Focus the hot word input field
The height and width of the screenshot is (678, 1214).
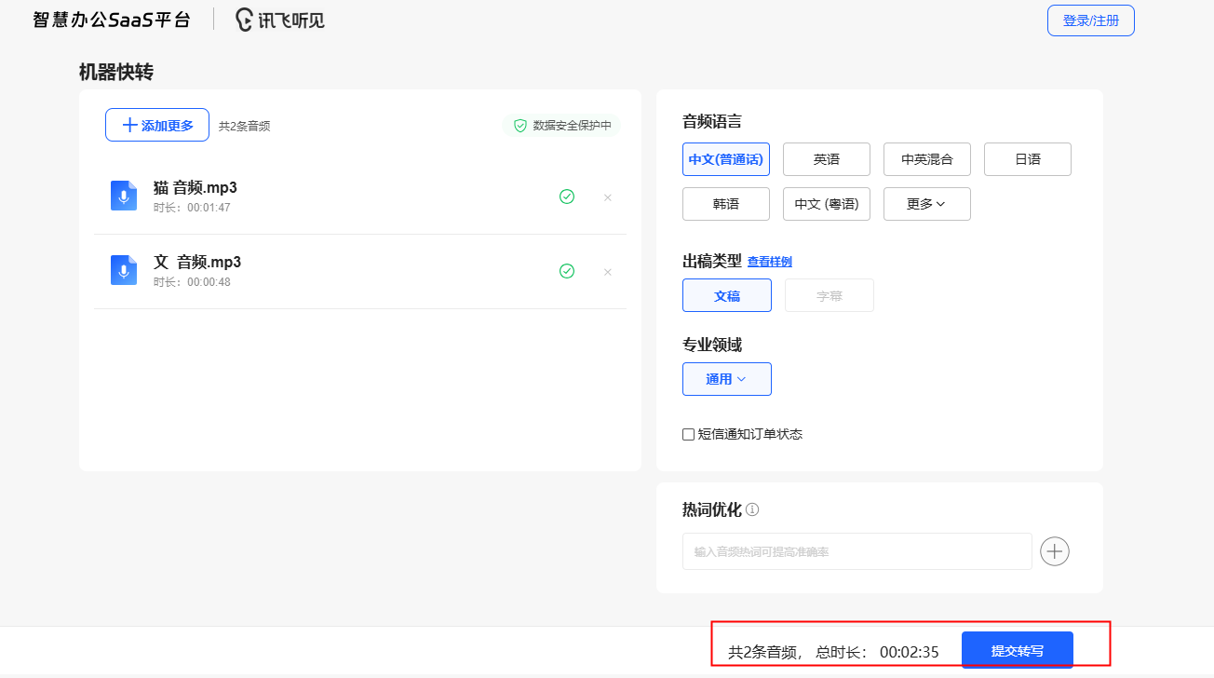(857, 551)
